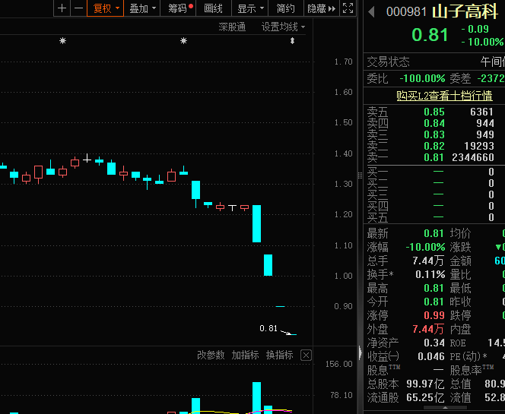Image resolution: width=505 pixels, height=414 pixels.
Task: Click the 隐藏 hide panel button
Action: click(x=320, y=8)
